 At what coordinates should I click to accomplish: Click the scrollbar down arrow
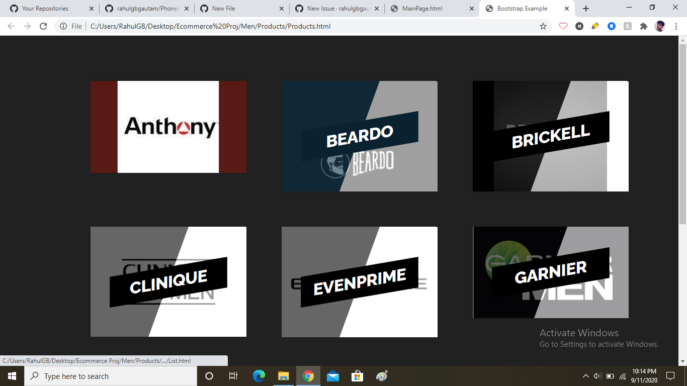tap(682, 361)
